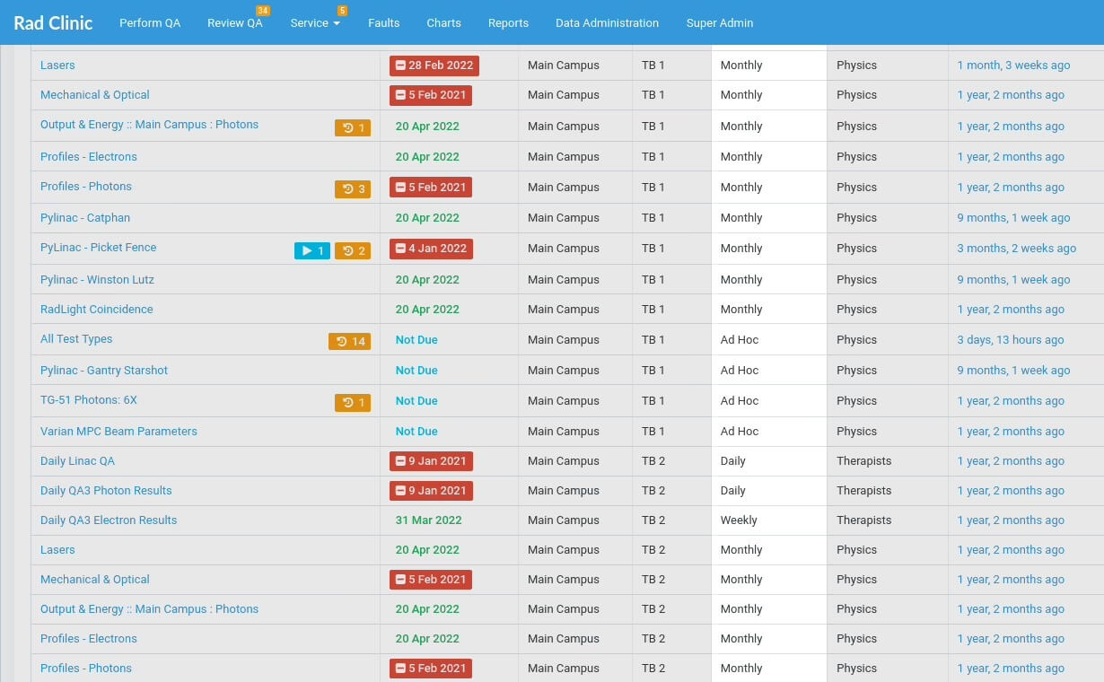Click the '3 days, 13 hours ago' link
The width and height of the screenshot is (1104, 682).
pyautogui.click(x=1010, y=340)
